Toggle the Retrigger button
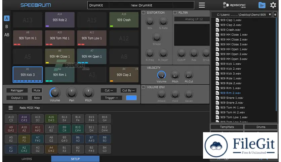This screenshot has width=281, height=162. [17, 90]
